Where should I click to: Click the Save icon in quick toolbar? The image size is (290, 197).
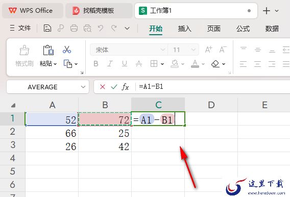[x=47, y=29]
